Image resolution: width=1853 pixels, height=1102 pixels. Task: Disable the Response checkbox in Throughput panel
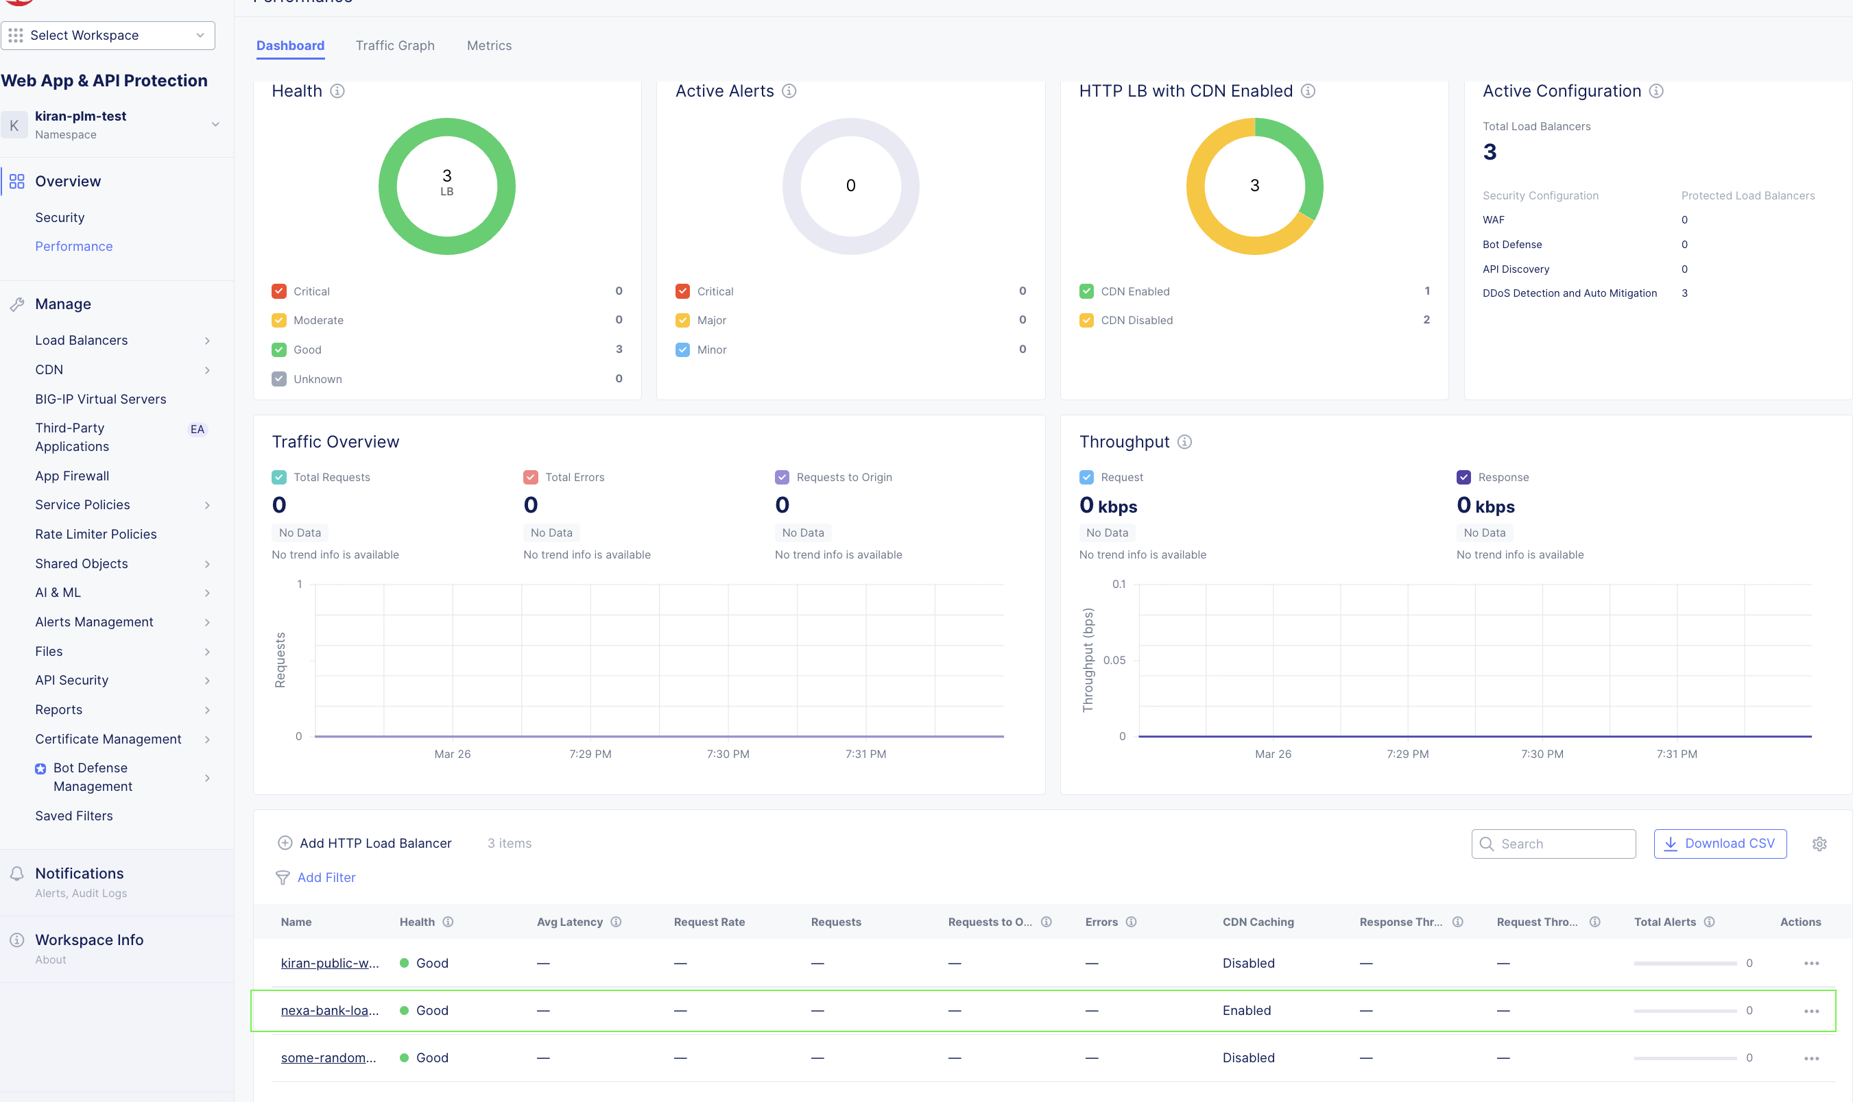(1463, 477)
